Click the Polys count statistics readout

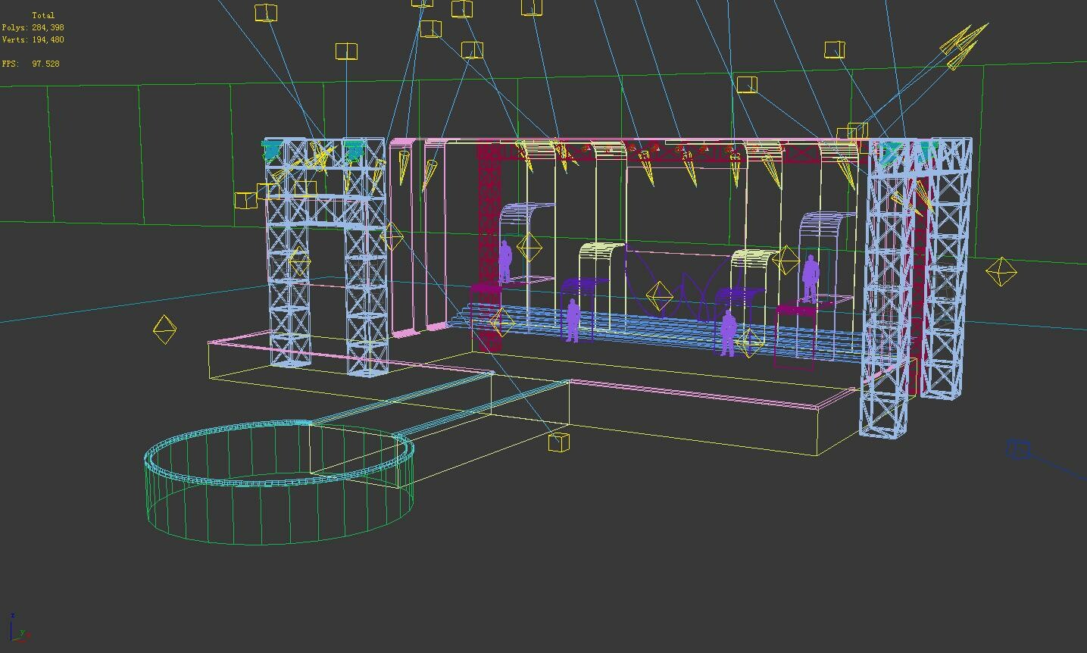pos(35,27)
